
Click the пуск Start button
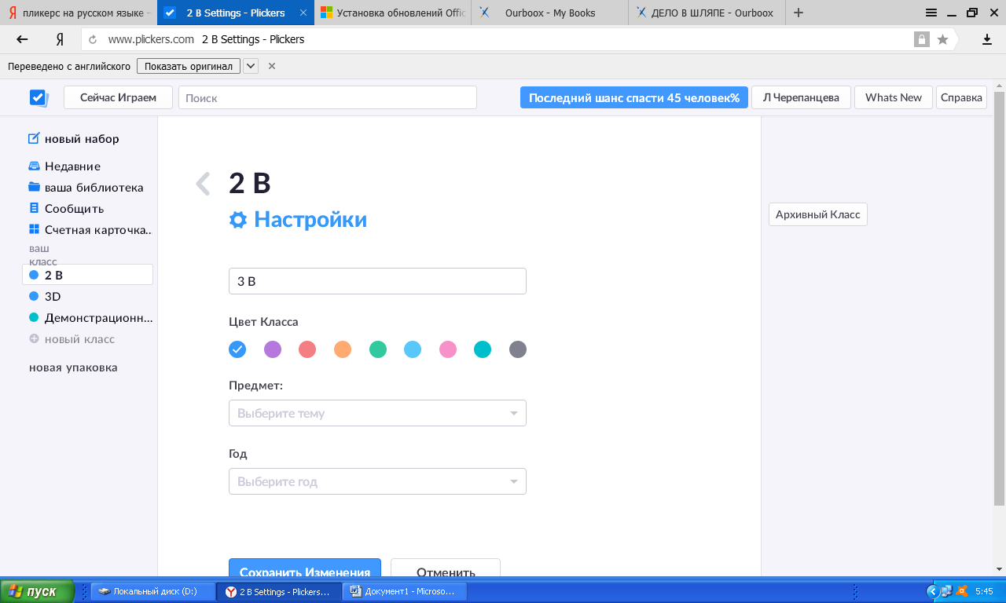coord(38,591)
